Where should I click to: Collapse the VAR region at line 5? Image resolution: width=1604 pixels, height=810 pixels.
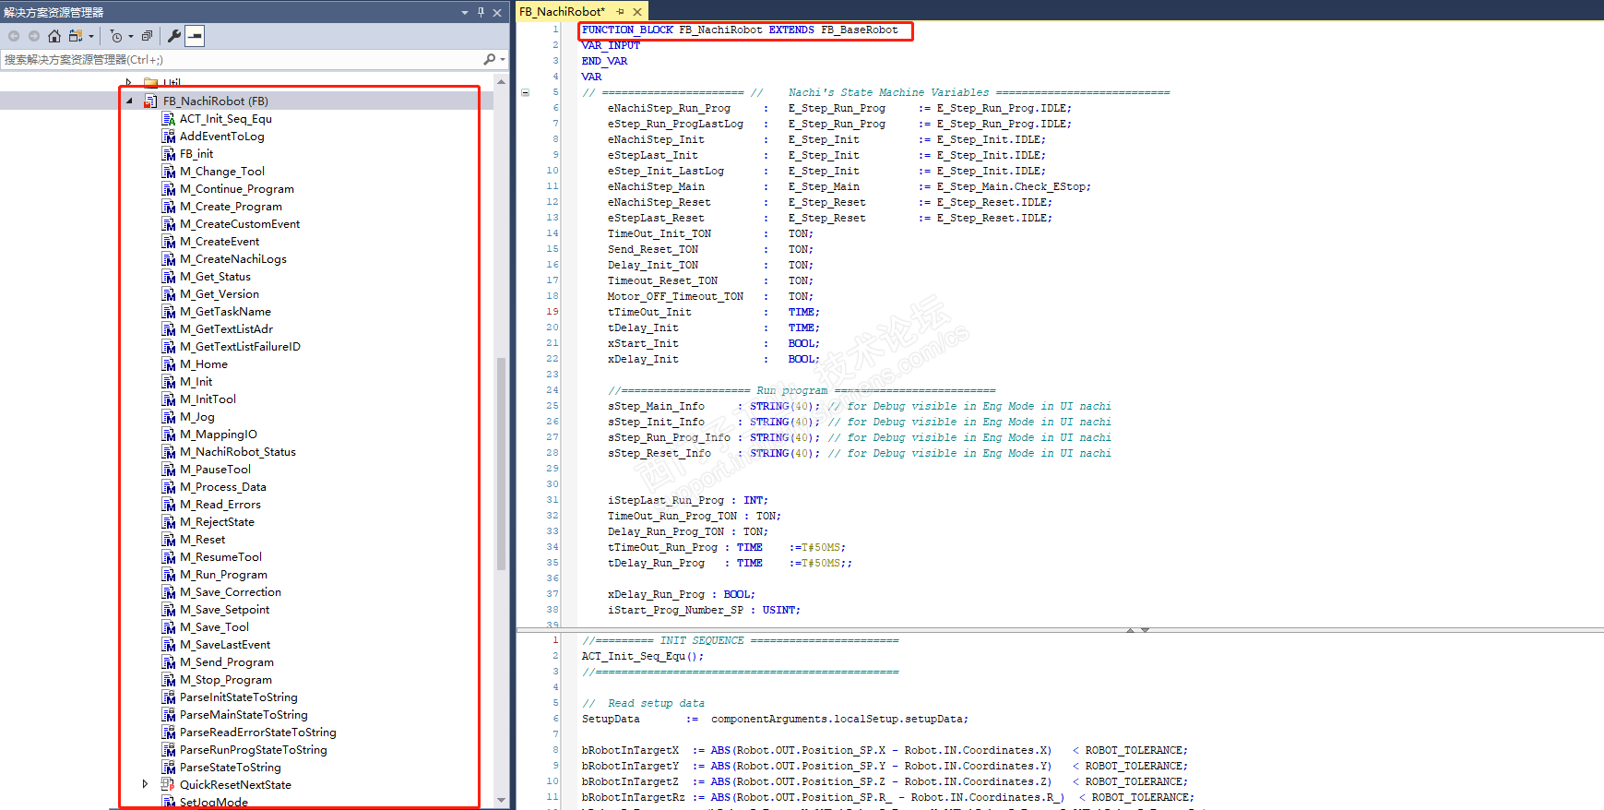tap(526, 92)
